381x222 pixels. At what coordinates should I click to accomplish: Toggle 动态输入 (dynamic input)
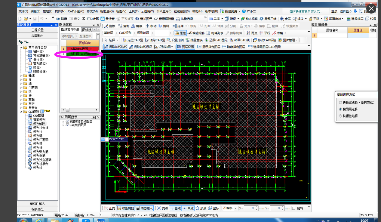click(x=144, y=208)
